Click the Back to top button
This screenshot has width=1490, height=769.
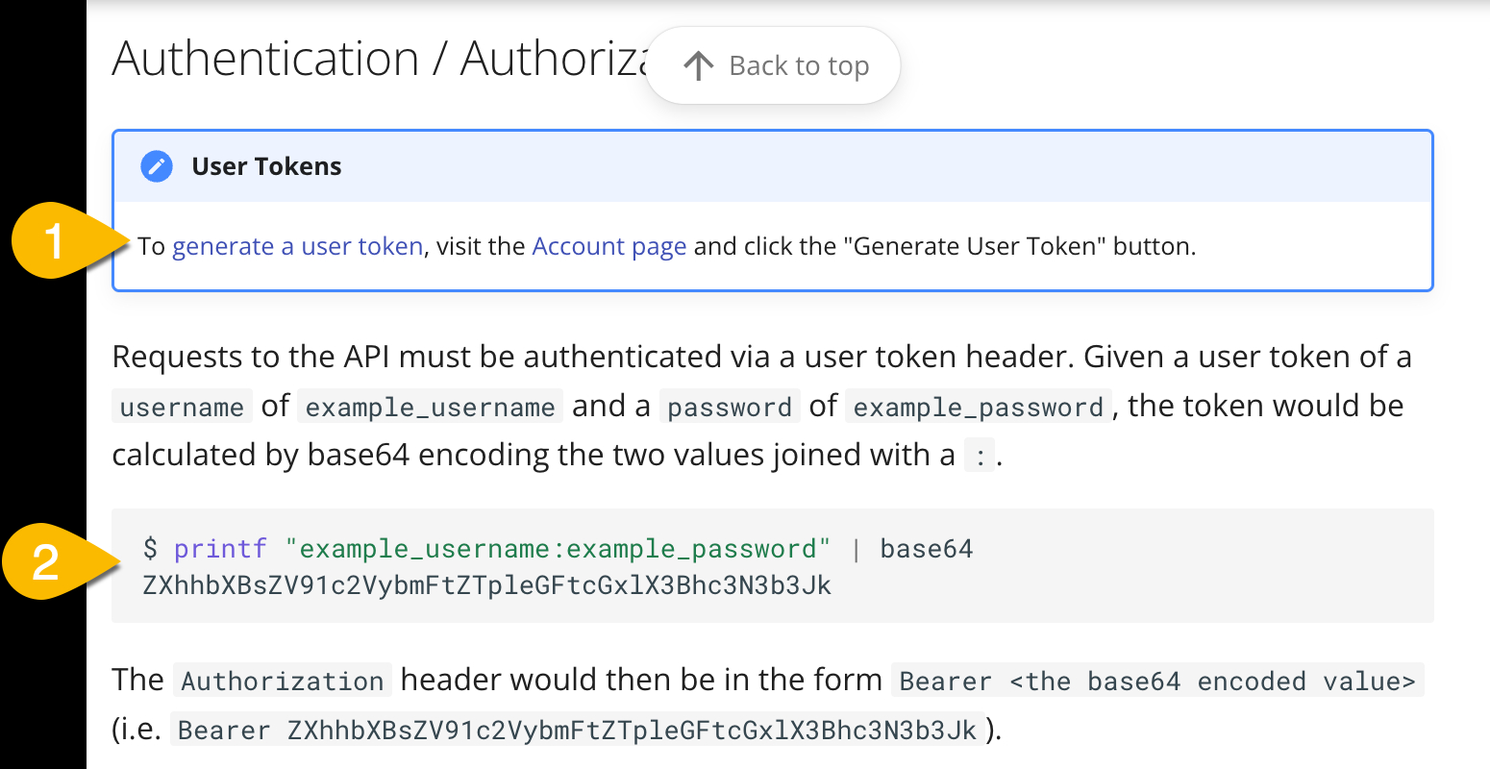pos(774,65)
